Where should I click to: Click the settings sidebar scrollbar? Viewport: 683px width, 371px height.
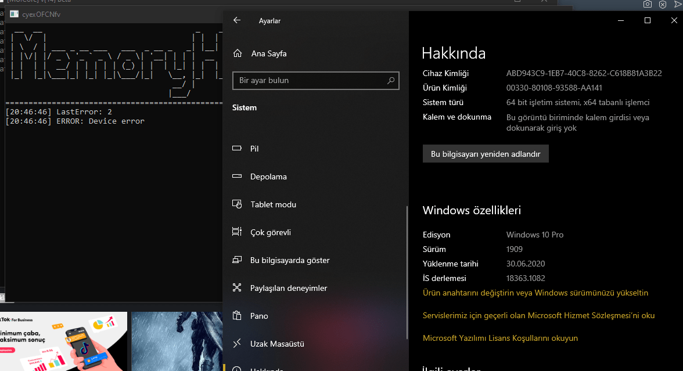407,272
